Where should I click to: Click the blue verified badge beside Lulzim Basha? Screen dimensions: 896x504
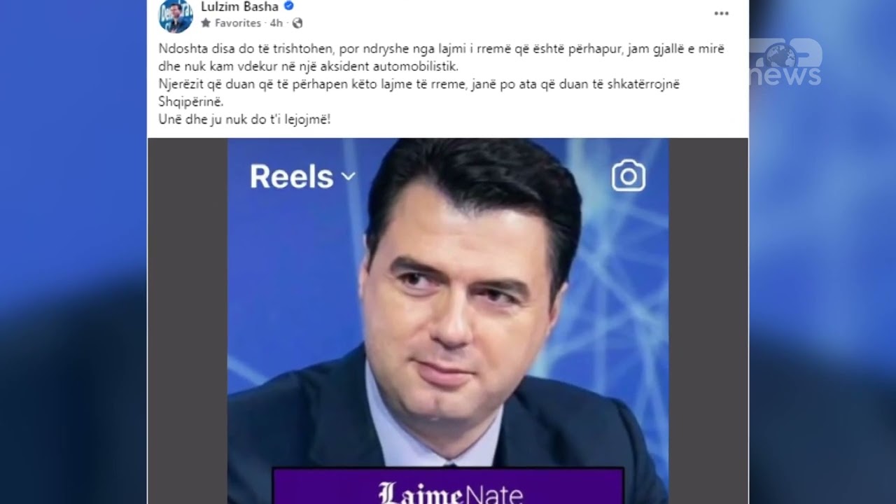point(288,6)
